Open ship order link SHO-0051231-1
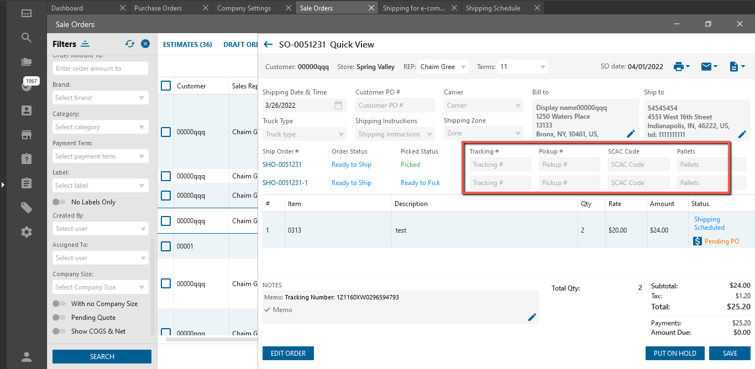Viewport: 755px width, 369px height. [285, 183]
